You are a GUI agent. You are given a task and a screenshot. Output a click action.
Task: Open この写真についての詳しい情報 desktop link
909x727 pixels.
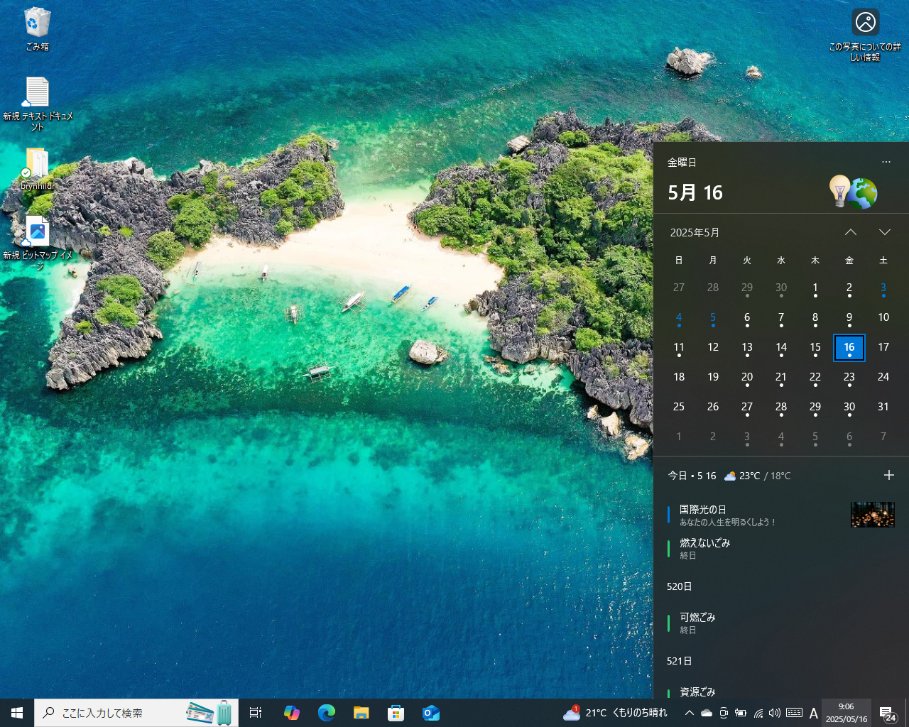point(865,21)
